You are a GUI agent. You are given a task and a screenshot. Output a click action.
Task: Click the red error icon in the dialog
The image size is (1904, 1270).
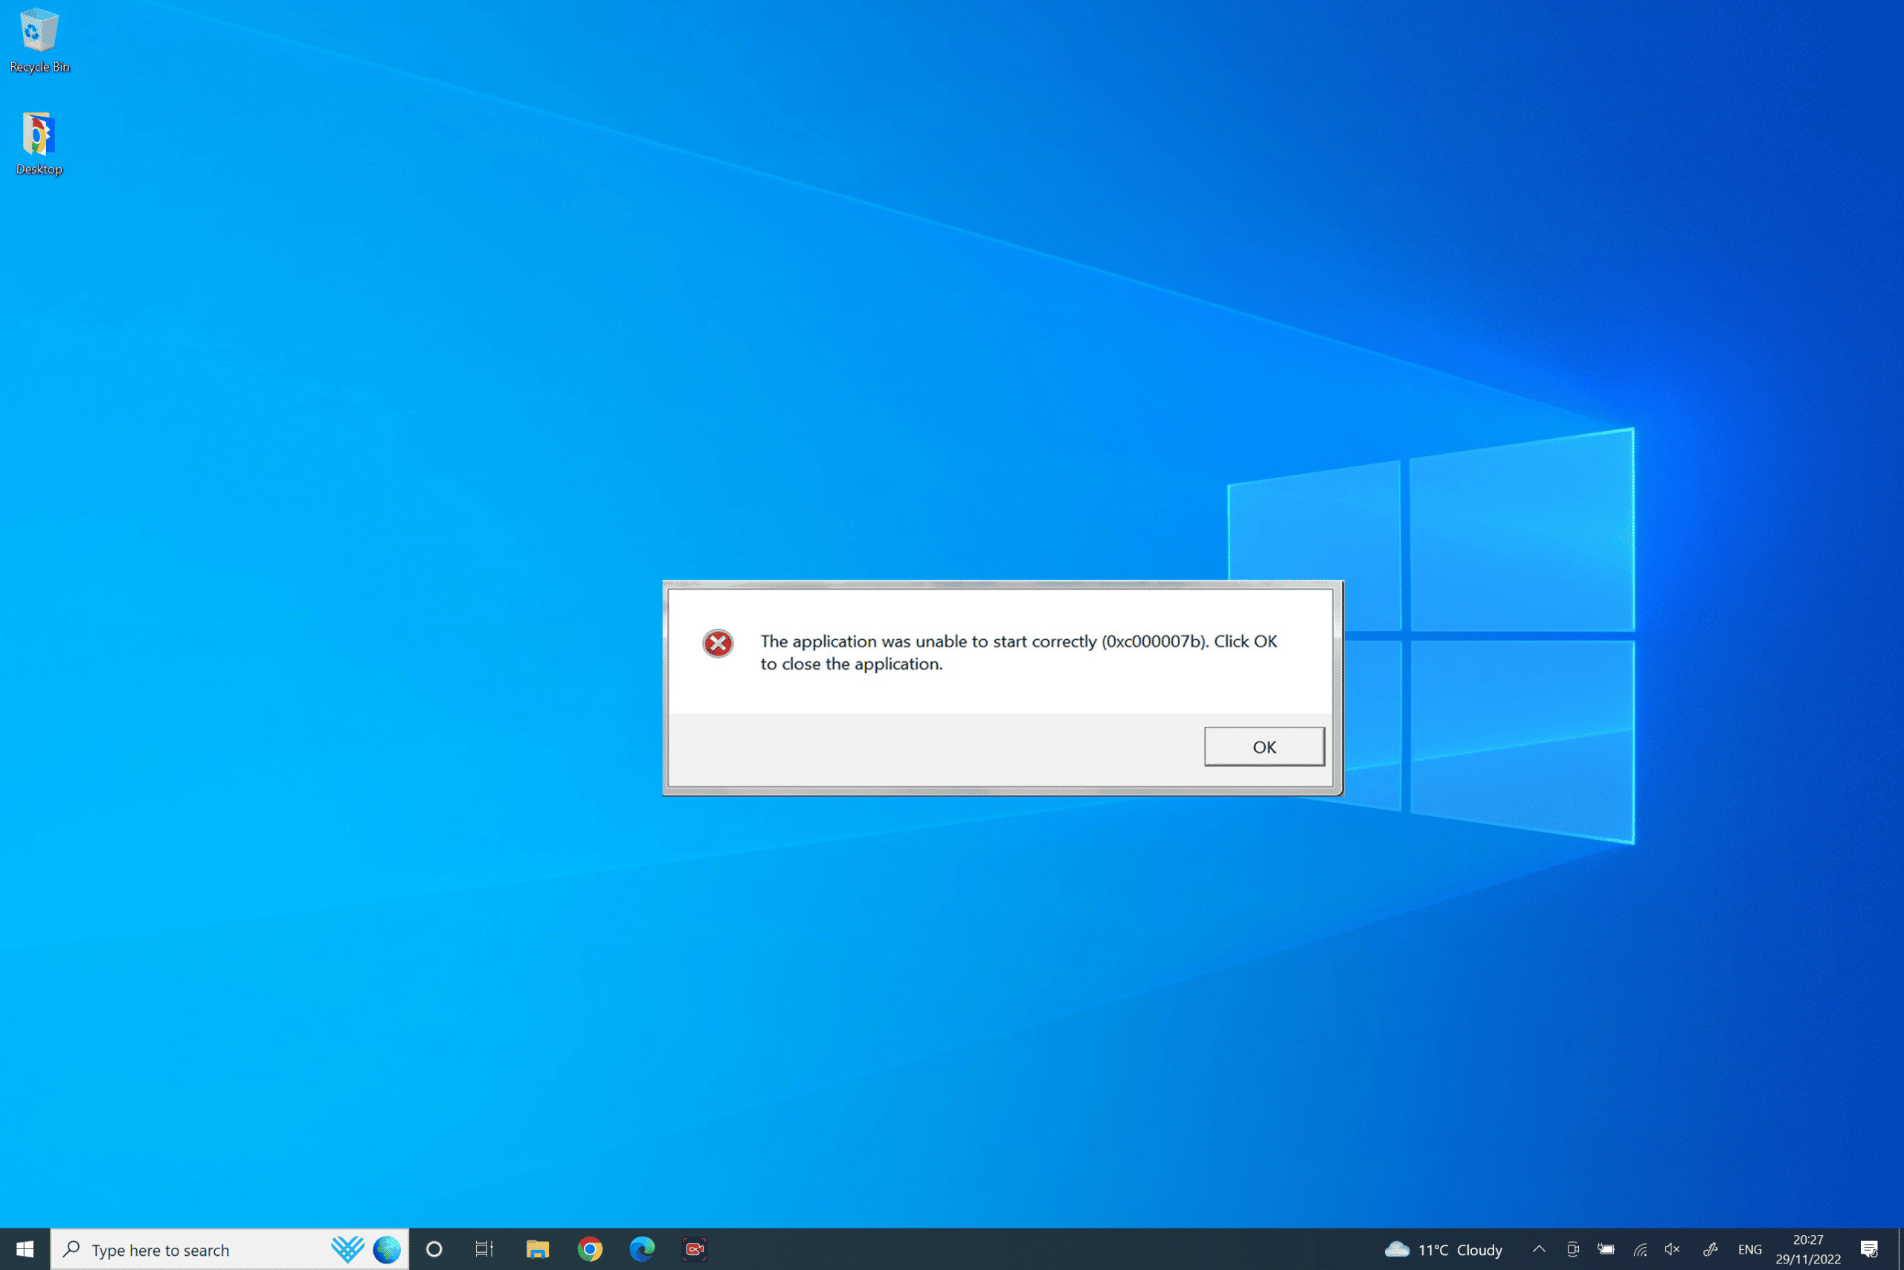pos(716,644)
